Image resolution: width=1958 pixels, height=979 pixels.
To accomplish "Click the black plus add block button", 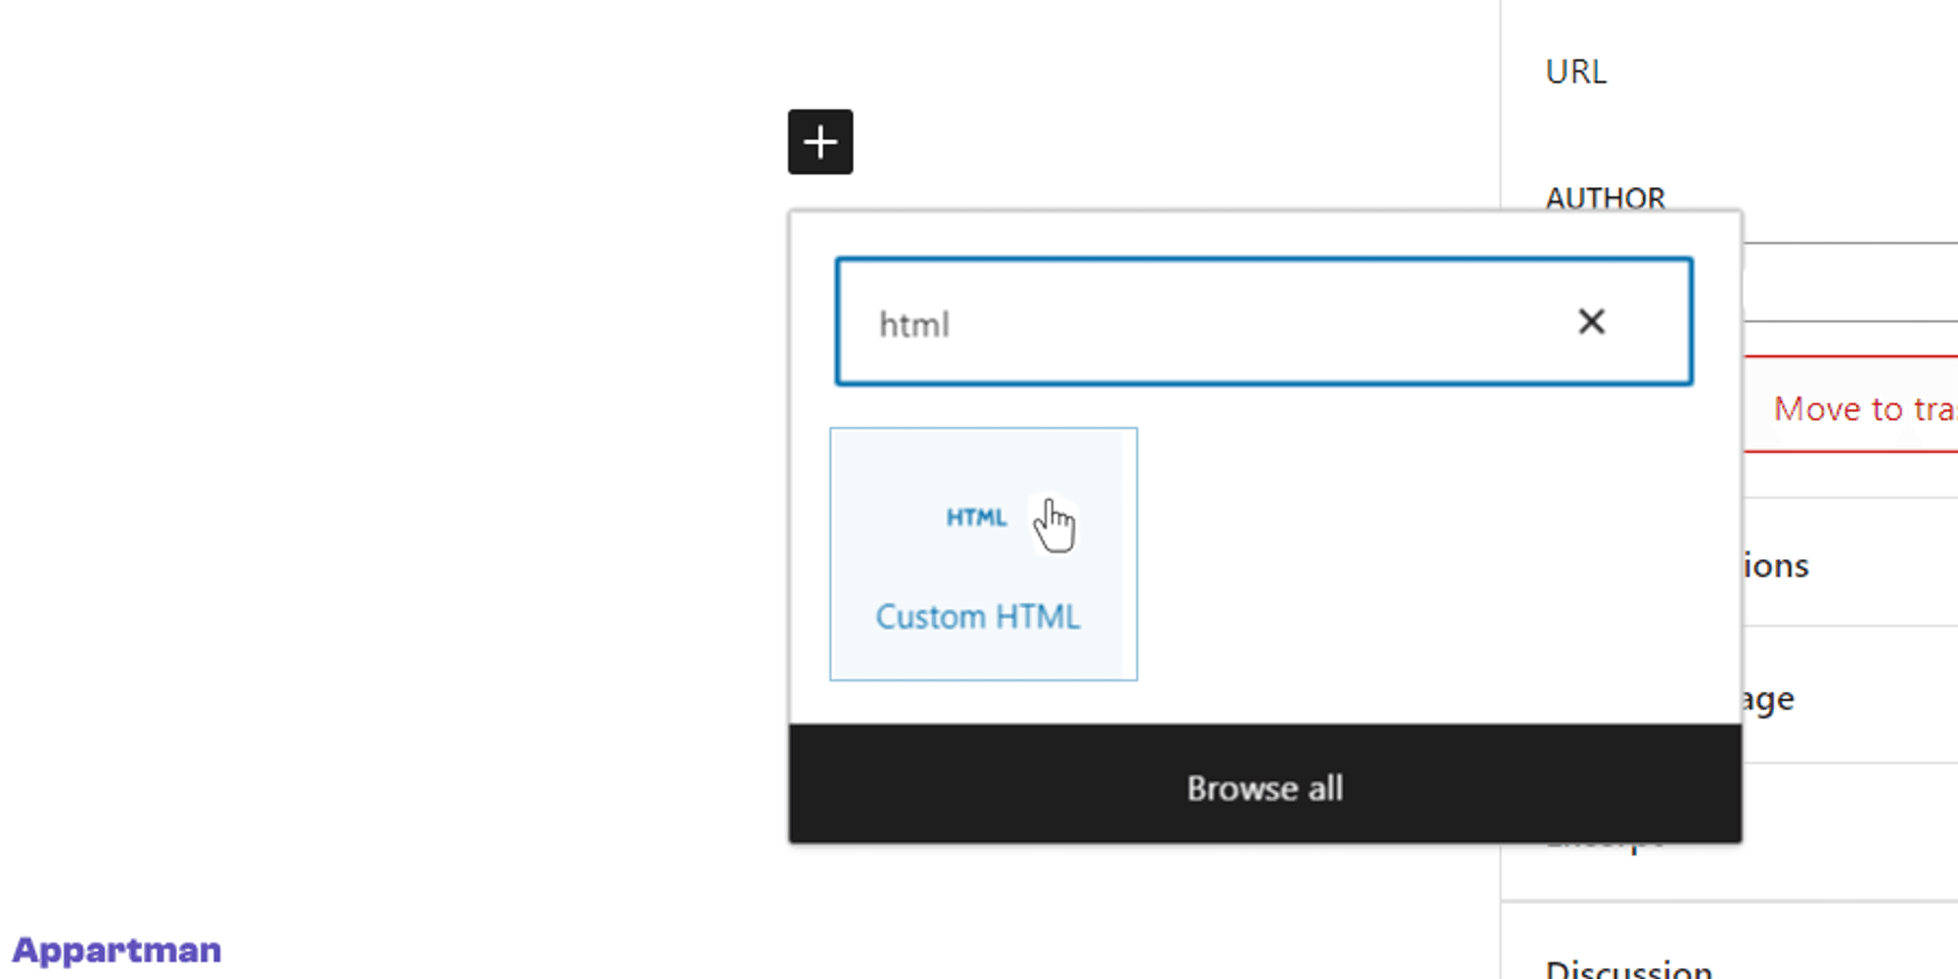I will 820,142.
